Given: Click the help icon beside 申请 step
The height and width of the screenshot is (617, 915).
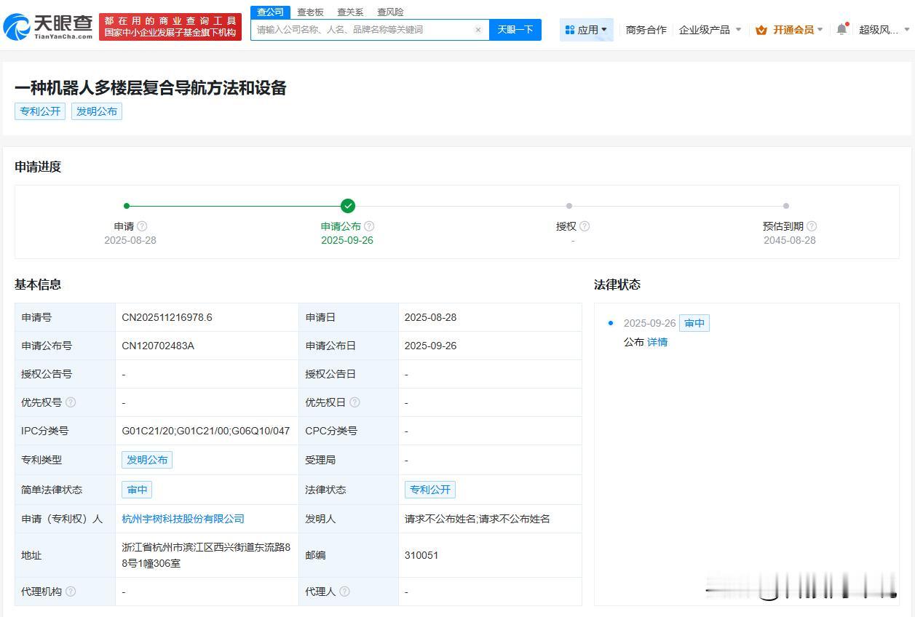Looking at the screenshot, I should (142, 226).
